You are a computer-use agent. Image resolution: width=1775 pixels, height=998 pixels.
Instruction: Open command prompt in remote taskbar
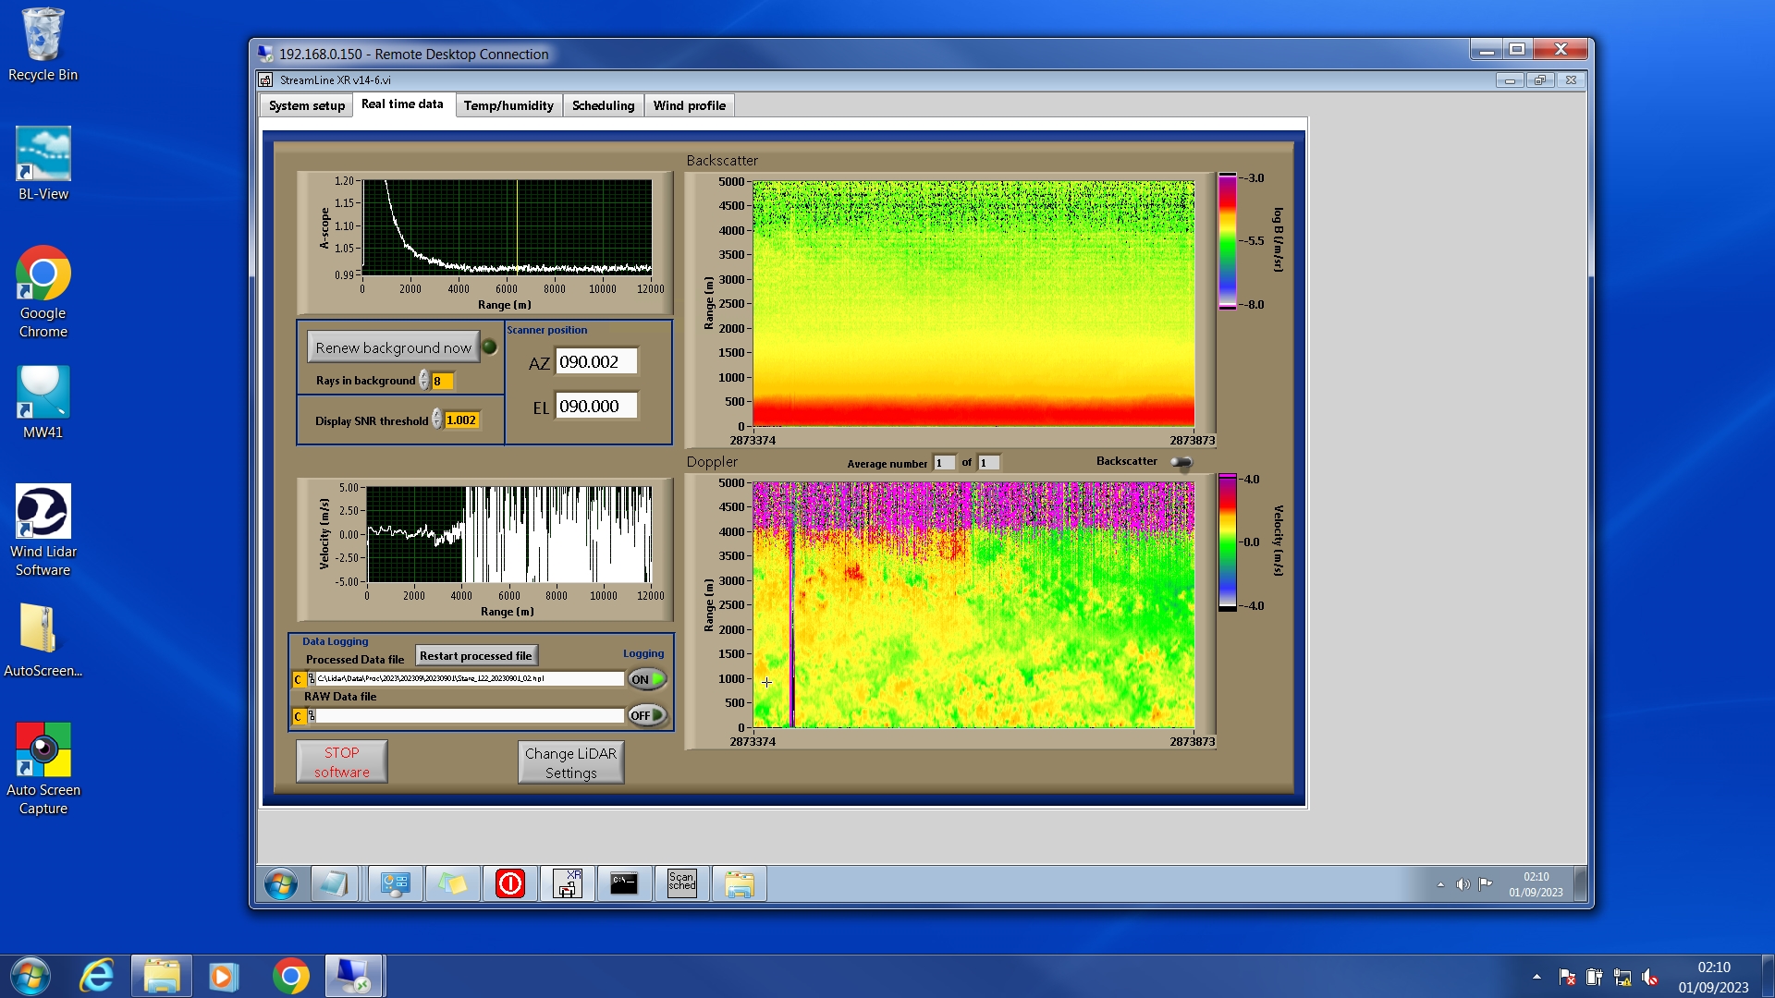tap(624, 884)
